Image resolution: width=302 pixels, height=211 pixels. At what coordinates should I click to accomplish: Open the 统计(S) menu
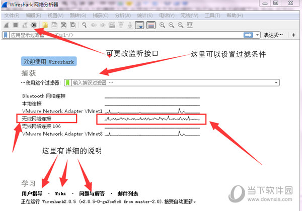tap(145, 16)
